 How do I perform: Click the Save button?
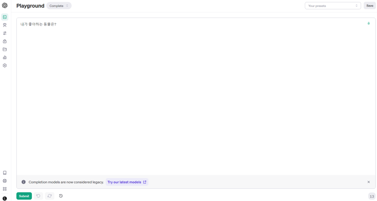pos(370,6)
